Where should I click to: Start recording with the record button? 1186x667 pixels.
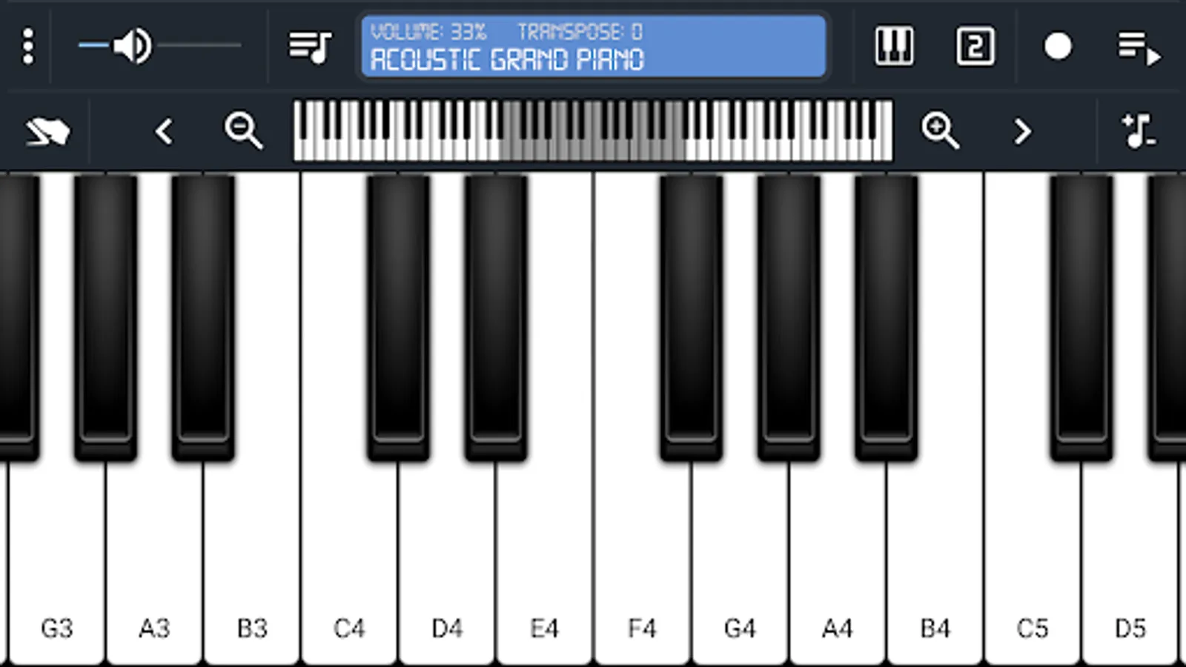(x=1058, y=47)
